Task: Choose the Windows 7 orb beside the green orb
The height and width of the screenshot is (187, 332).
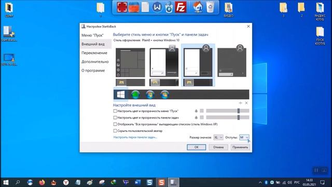Action: click(150, 95)
